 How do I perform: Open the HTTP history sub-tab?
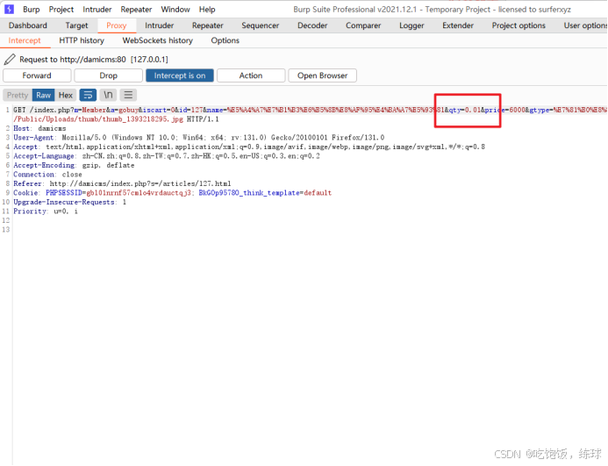82,40
